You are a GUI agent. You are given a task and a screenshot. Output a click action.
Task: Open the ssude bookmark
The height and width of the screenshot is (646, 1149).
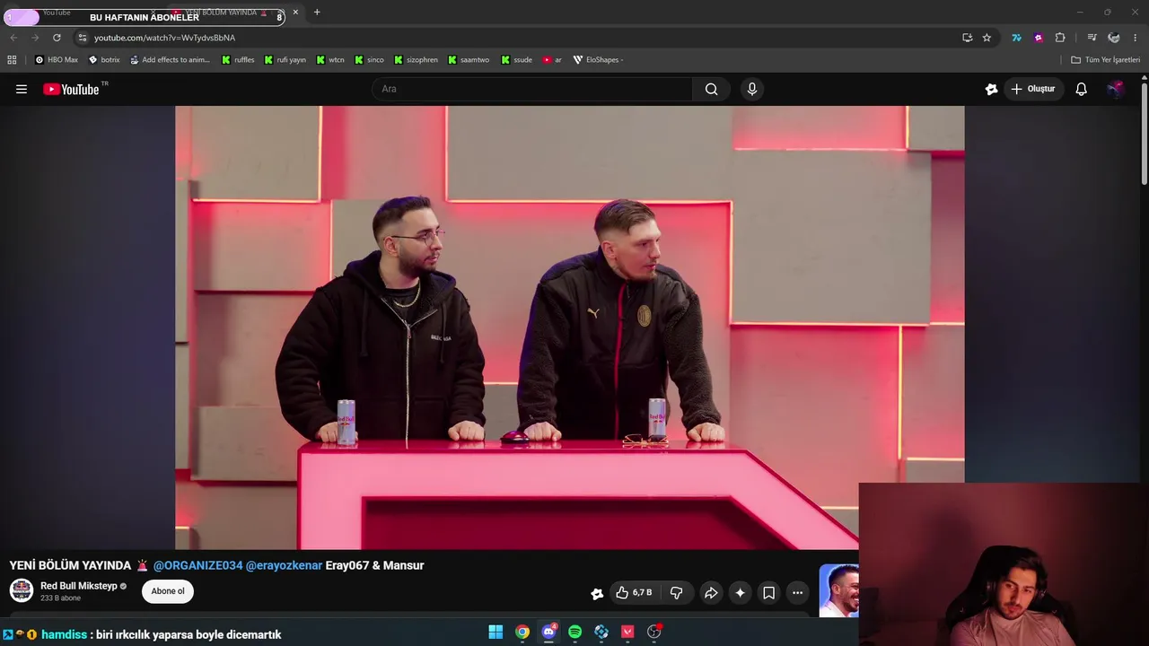pos(517,60)
